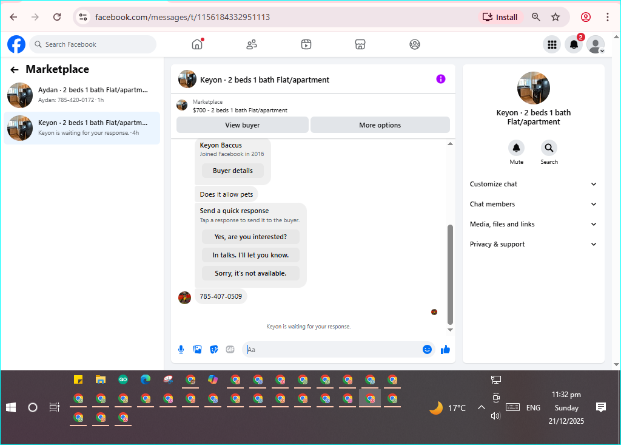621x445 pixels.
Task: Click the Keyon Baccus name in chat
Action: (x=221, y=145)
